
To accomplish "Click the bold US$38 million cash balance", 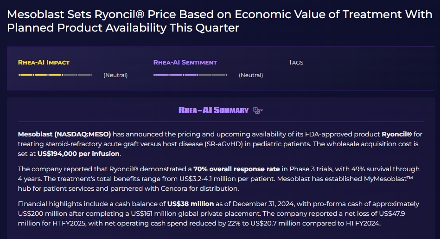I will tap(191, 204).
